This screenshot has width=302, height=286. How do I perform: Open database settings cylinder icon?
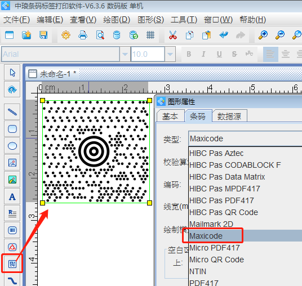pos(117,35)
